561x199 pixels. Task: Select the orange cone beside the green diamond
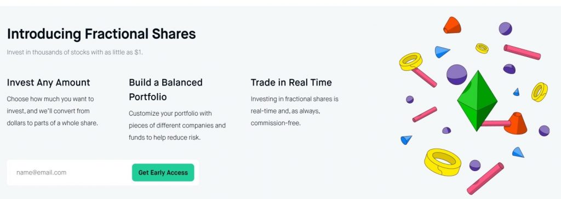click(x=516, y=123)
